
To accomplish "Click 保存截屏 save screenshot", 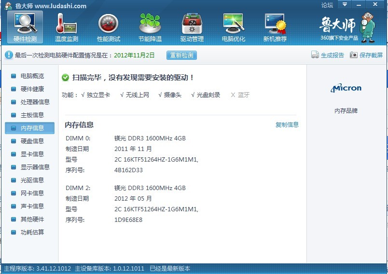I will (x=371, y=55).
